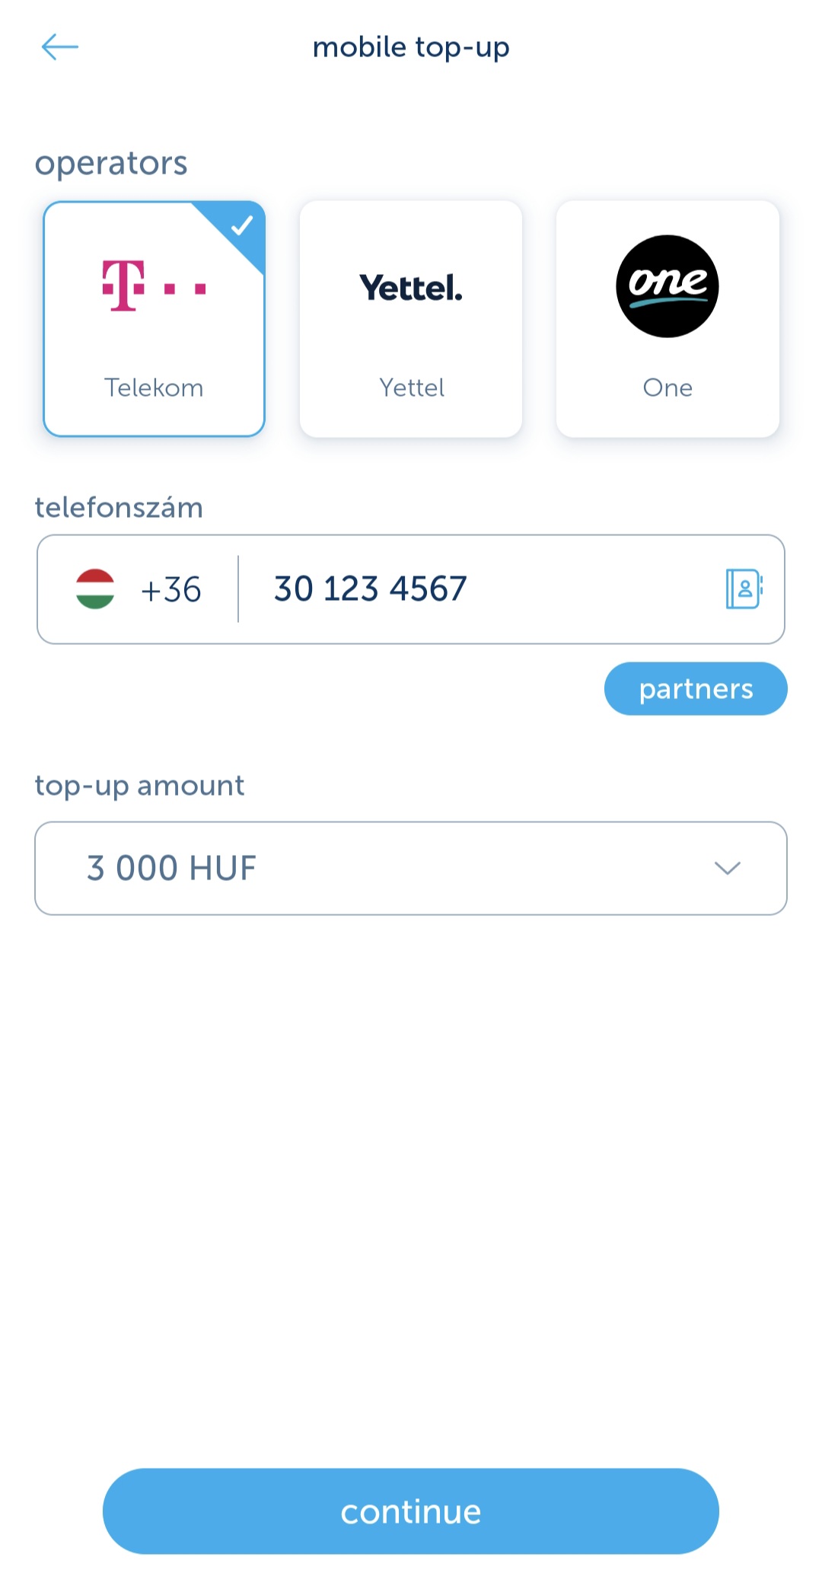The image size is (822, 1589).
Task: Click the telefonszám field label
Action: tap(119, 507)
